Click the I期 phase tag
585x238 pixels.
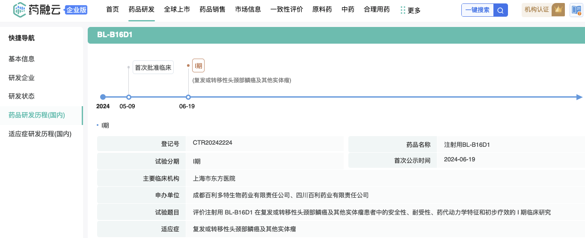198,66
